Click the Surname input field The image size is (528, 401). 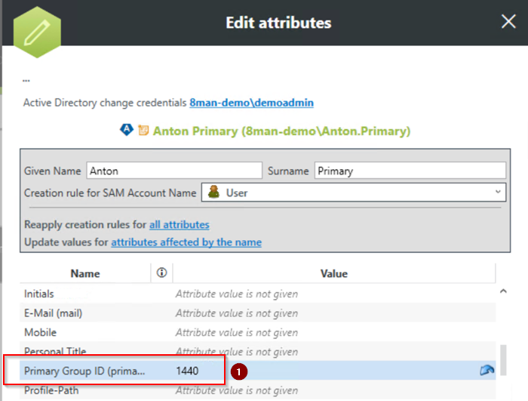410,171
